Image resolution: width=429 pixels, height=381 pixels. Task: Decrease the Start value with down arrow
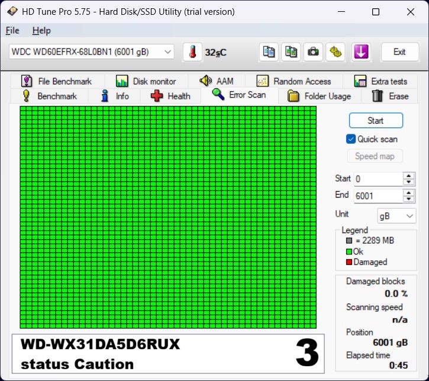[409, 182]
